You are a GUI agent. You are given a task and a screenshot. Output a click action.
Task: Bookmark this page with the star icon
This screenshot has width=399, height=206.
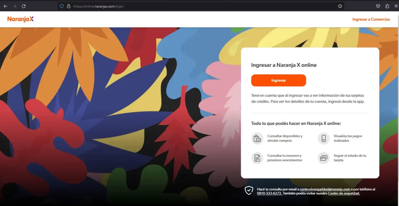pyautogui.click(x=340, y=6)
